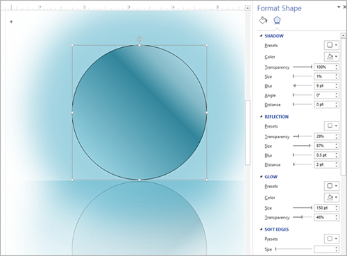The height and width of the screenshot is (256, 347).
Task: Open the Reflection Presets dropdown
Action: coord(332,126)
